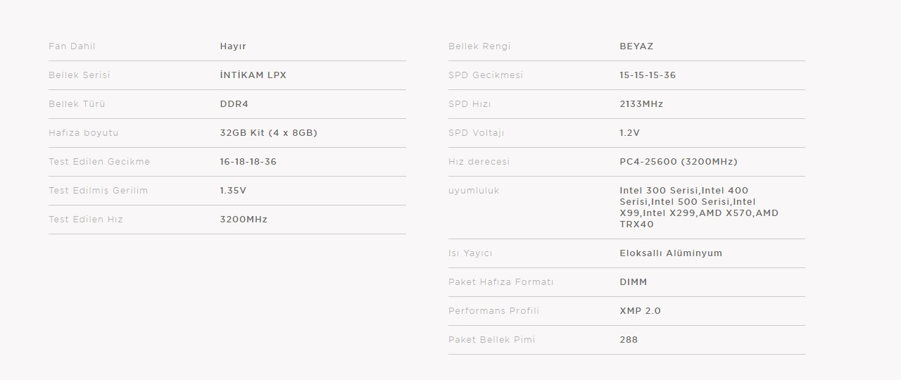Click the 2133MHz SPD speed value
901x380 pixels.
(x=641, y=104)
